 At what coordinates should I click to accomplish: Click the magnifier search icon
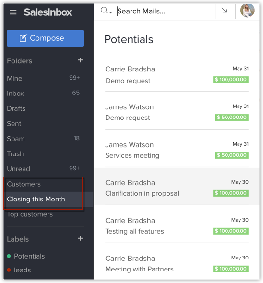104,10
